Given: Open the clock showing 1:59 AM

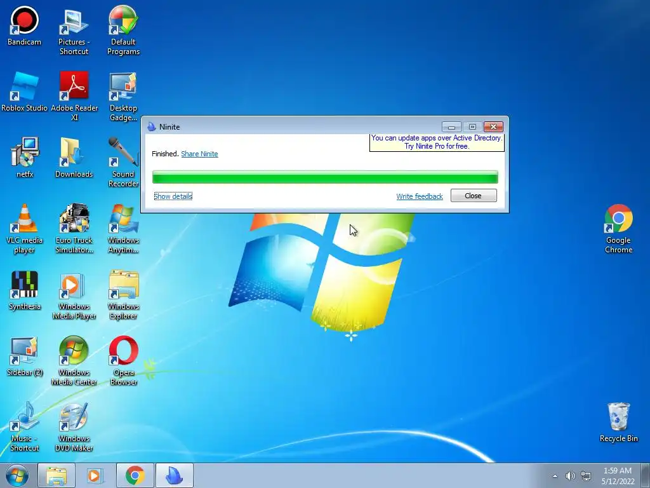Looking at the screenshot, I should (x=618, y=475).
